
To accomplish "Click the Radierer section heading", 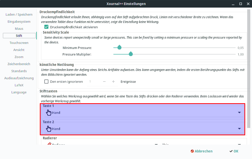I will (x=50, y=138).
